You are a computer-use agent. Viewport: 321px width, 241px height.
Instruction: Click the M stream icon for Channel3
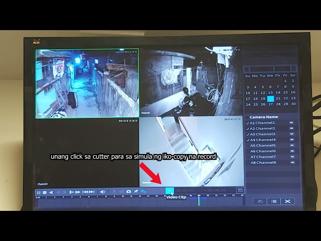[291, 134]
